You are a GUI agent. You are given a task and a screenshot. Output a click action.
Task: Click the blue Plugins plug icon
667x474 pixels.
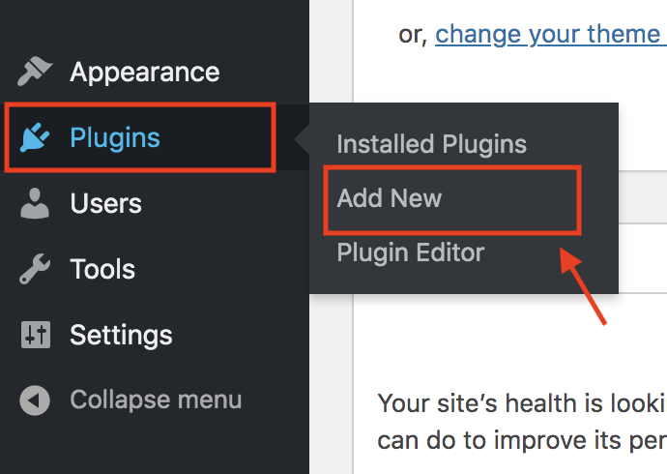(35, 137)
